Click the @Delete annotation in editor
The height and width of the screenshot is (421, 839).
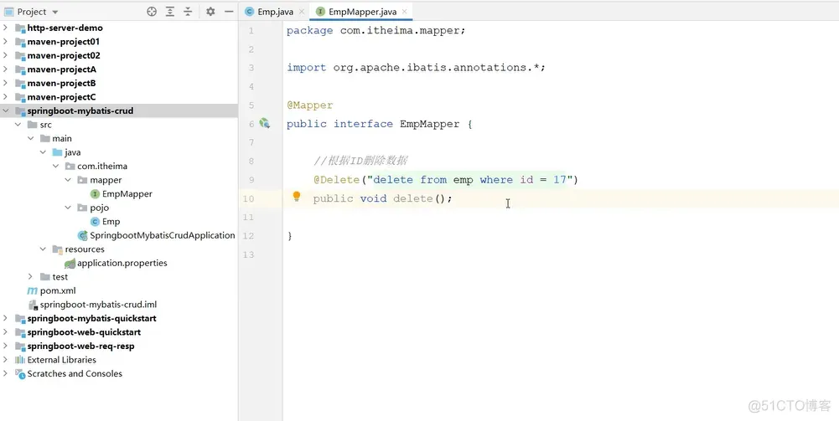click(x=337, y=179)
